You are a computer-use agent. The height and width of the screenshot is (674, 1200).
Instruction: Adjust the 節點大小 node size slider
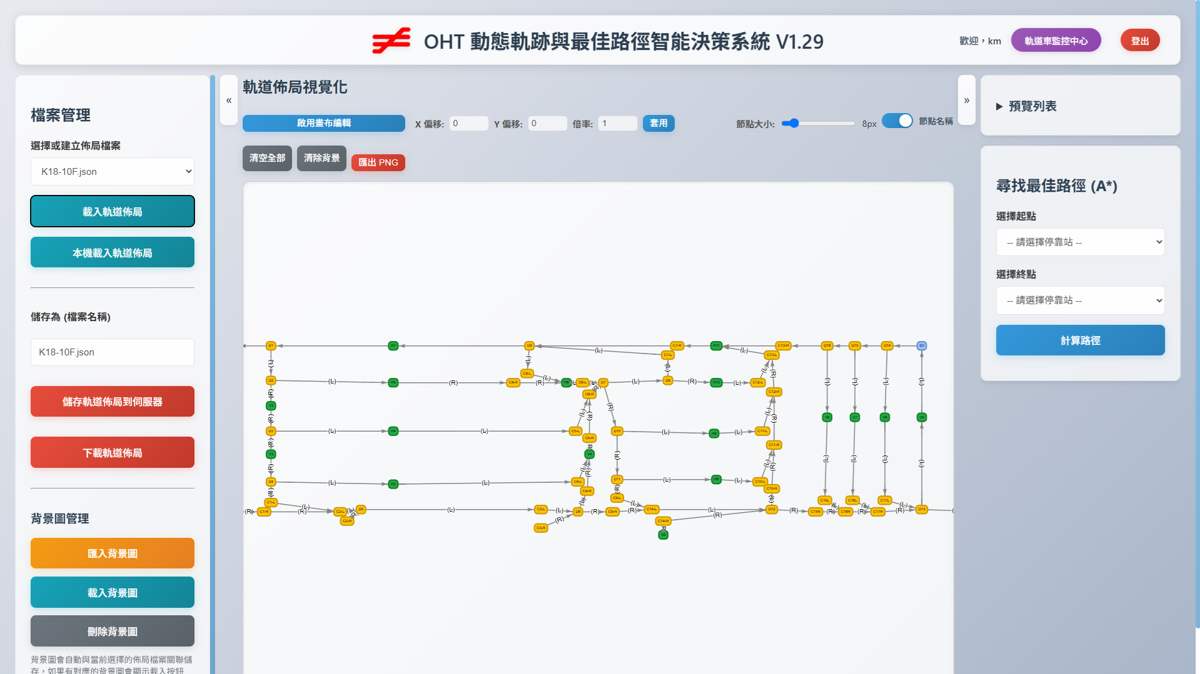click(818, 124)
